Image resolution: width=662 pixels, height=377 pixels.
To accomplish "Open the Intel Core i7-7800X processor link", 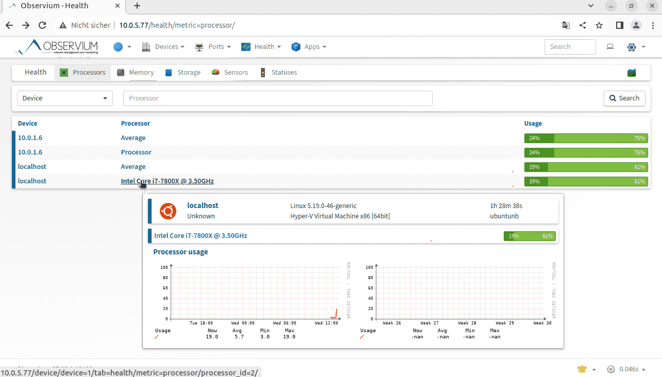I will (x=167, y=181).
